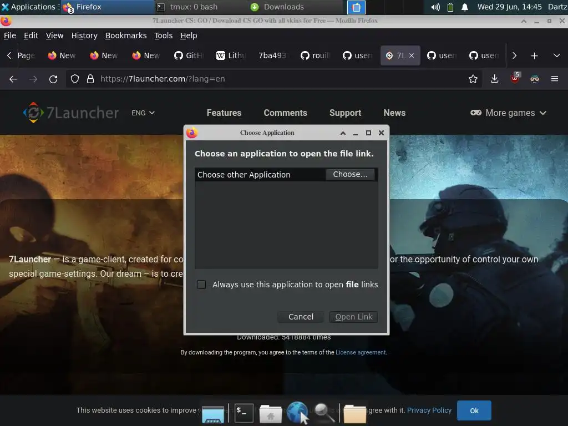Click the battery indicator icon

450,7
